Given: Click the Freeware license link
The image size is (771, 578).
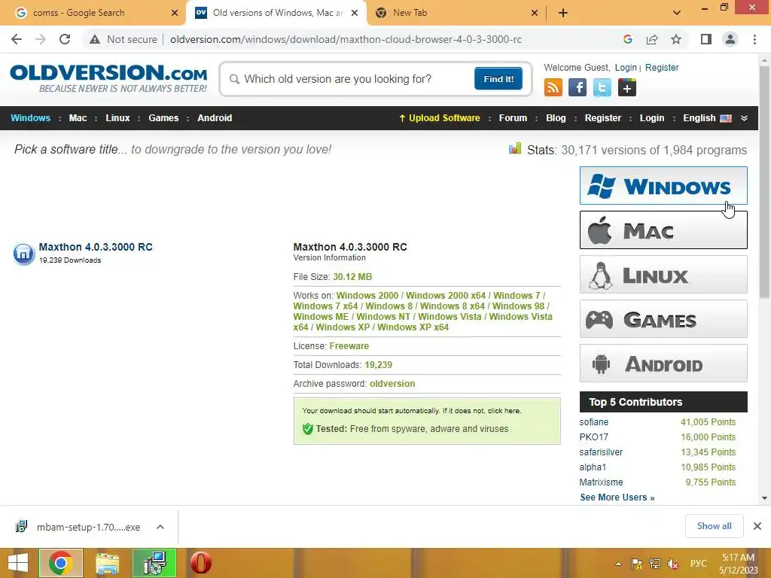Looking at the screenshot, I should click(x=349, y=346).
